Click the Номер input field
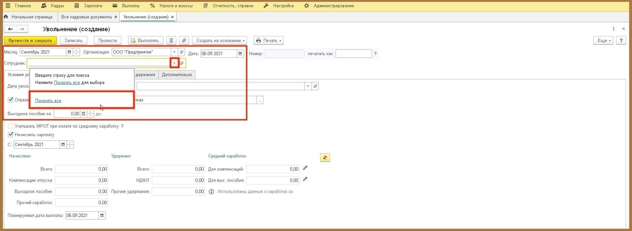 285,53
